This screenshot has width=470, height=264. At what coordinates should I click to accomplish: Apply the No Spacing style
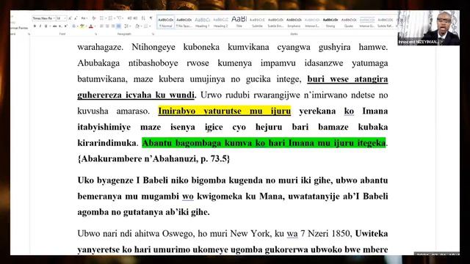(184, 22)
